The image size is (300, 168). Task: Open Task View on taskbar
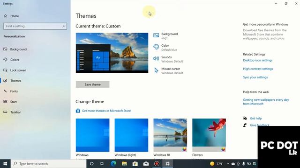tap(102, 164)
